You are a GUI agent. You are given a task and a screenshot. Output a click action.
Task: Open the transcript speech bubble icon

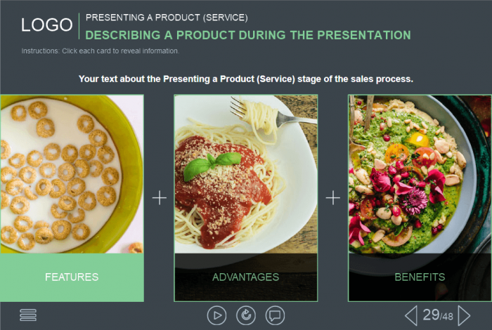pyautogui.click(x=275, y=315)
